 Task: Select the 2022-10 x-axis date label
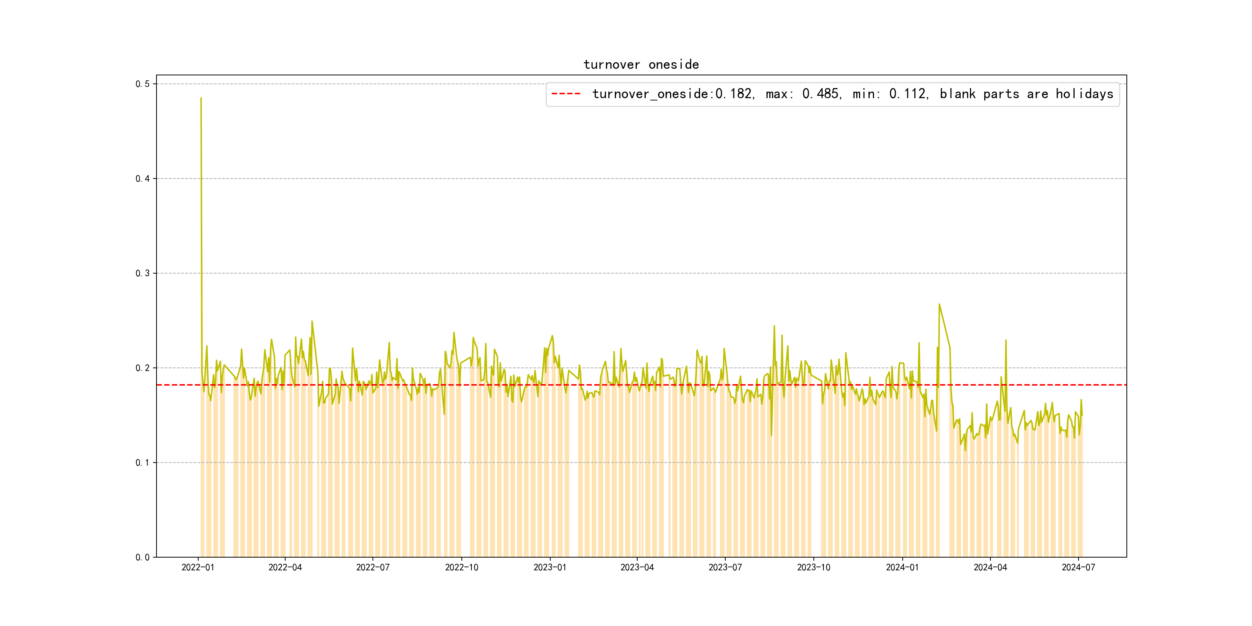tap(461, 568)
